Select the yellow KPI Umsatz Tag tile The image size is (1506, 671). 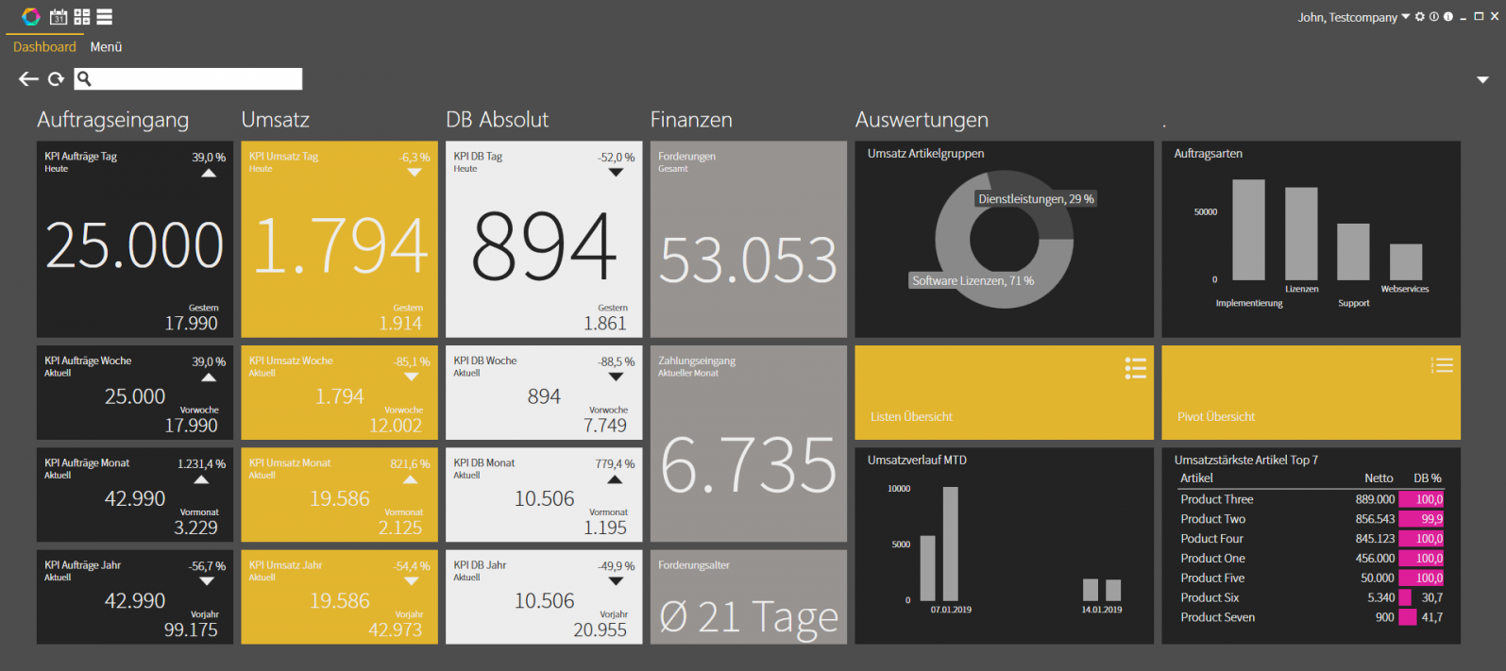339,240
